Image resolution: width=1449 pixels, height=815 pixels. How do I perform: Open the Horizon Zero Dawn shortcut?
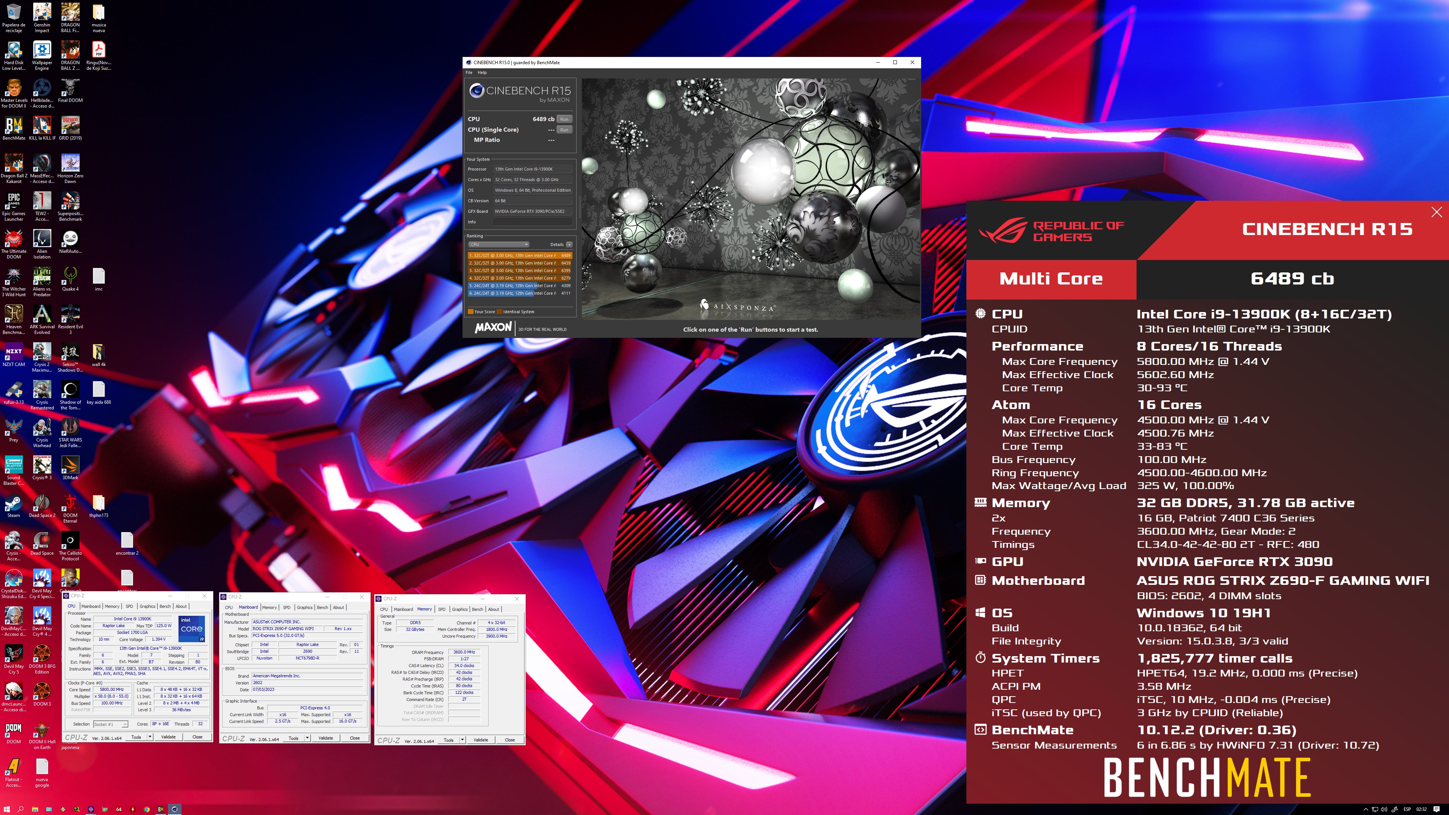[x=70, y=169]
